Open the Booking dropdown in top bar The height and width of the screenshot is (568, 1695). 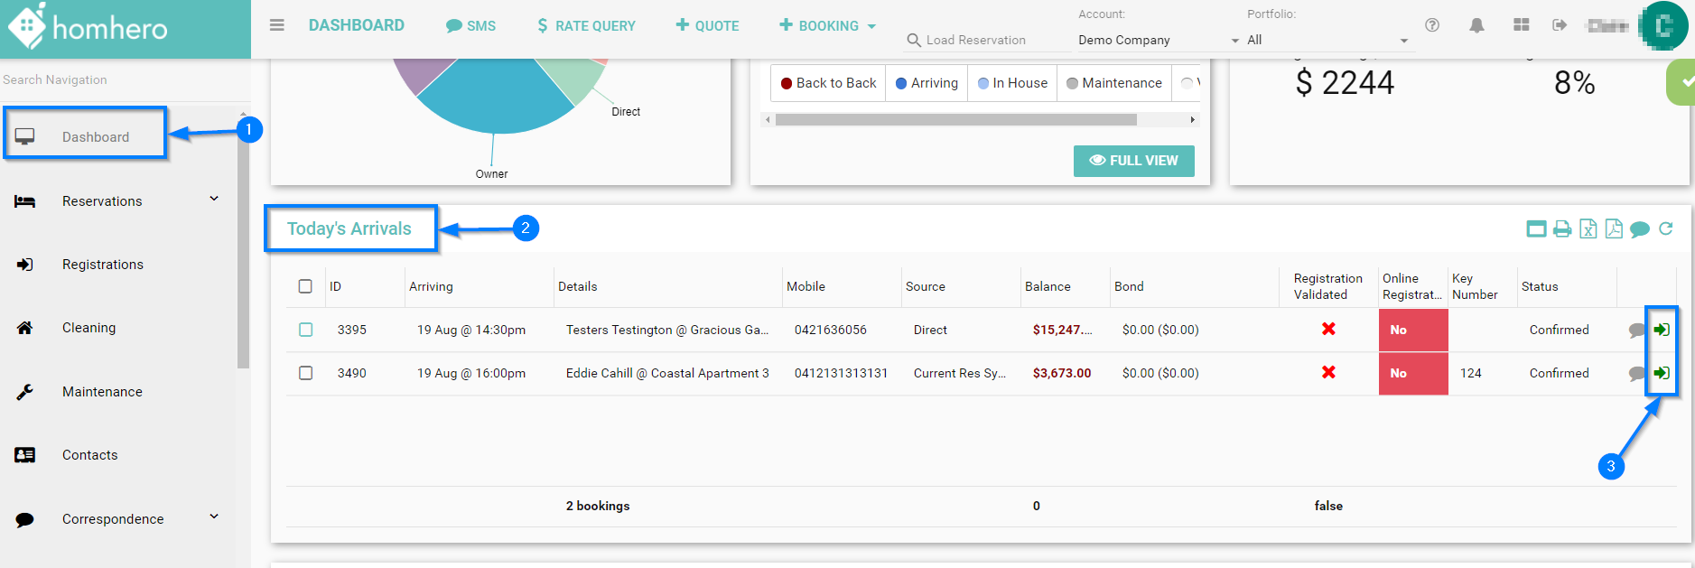pyautogui.click(x=827, y=25)
